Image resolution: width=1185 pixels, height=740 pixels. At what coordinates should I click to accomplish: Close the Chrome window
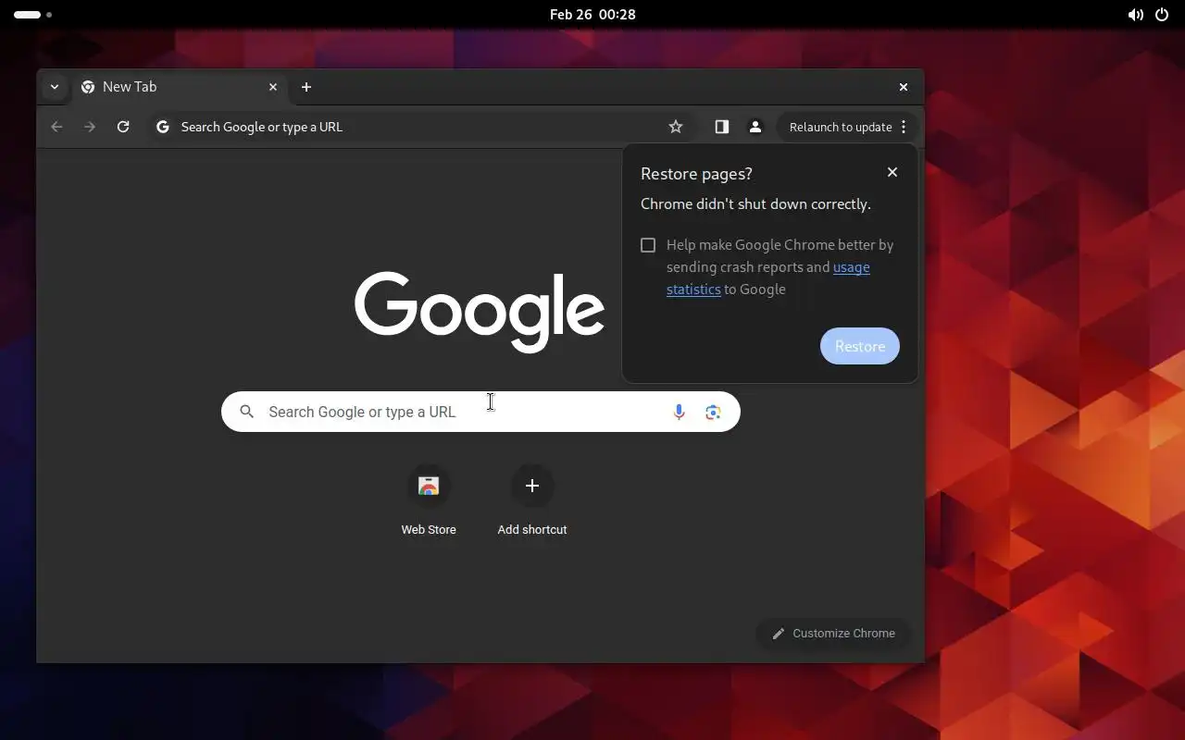(904, 87)
